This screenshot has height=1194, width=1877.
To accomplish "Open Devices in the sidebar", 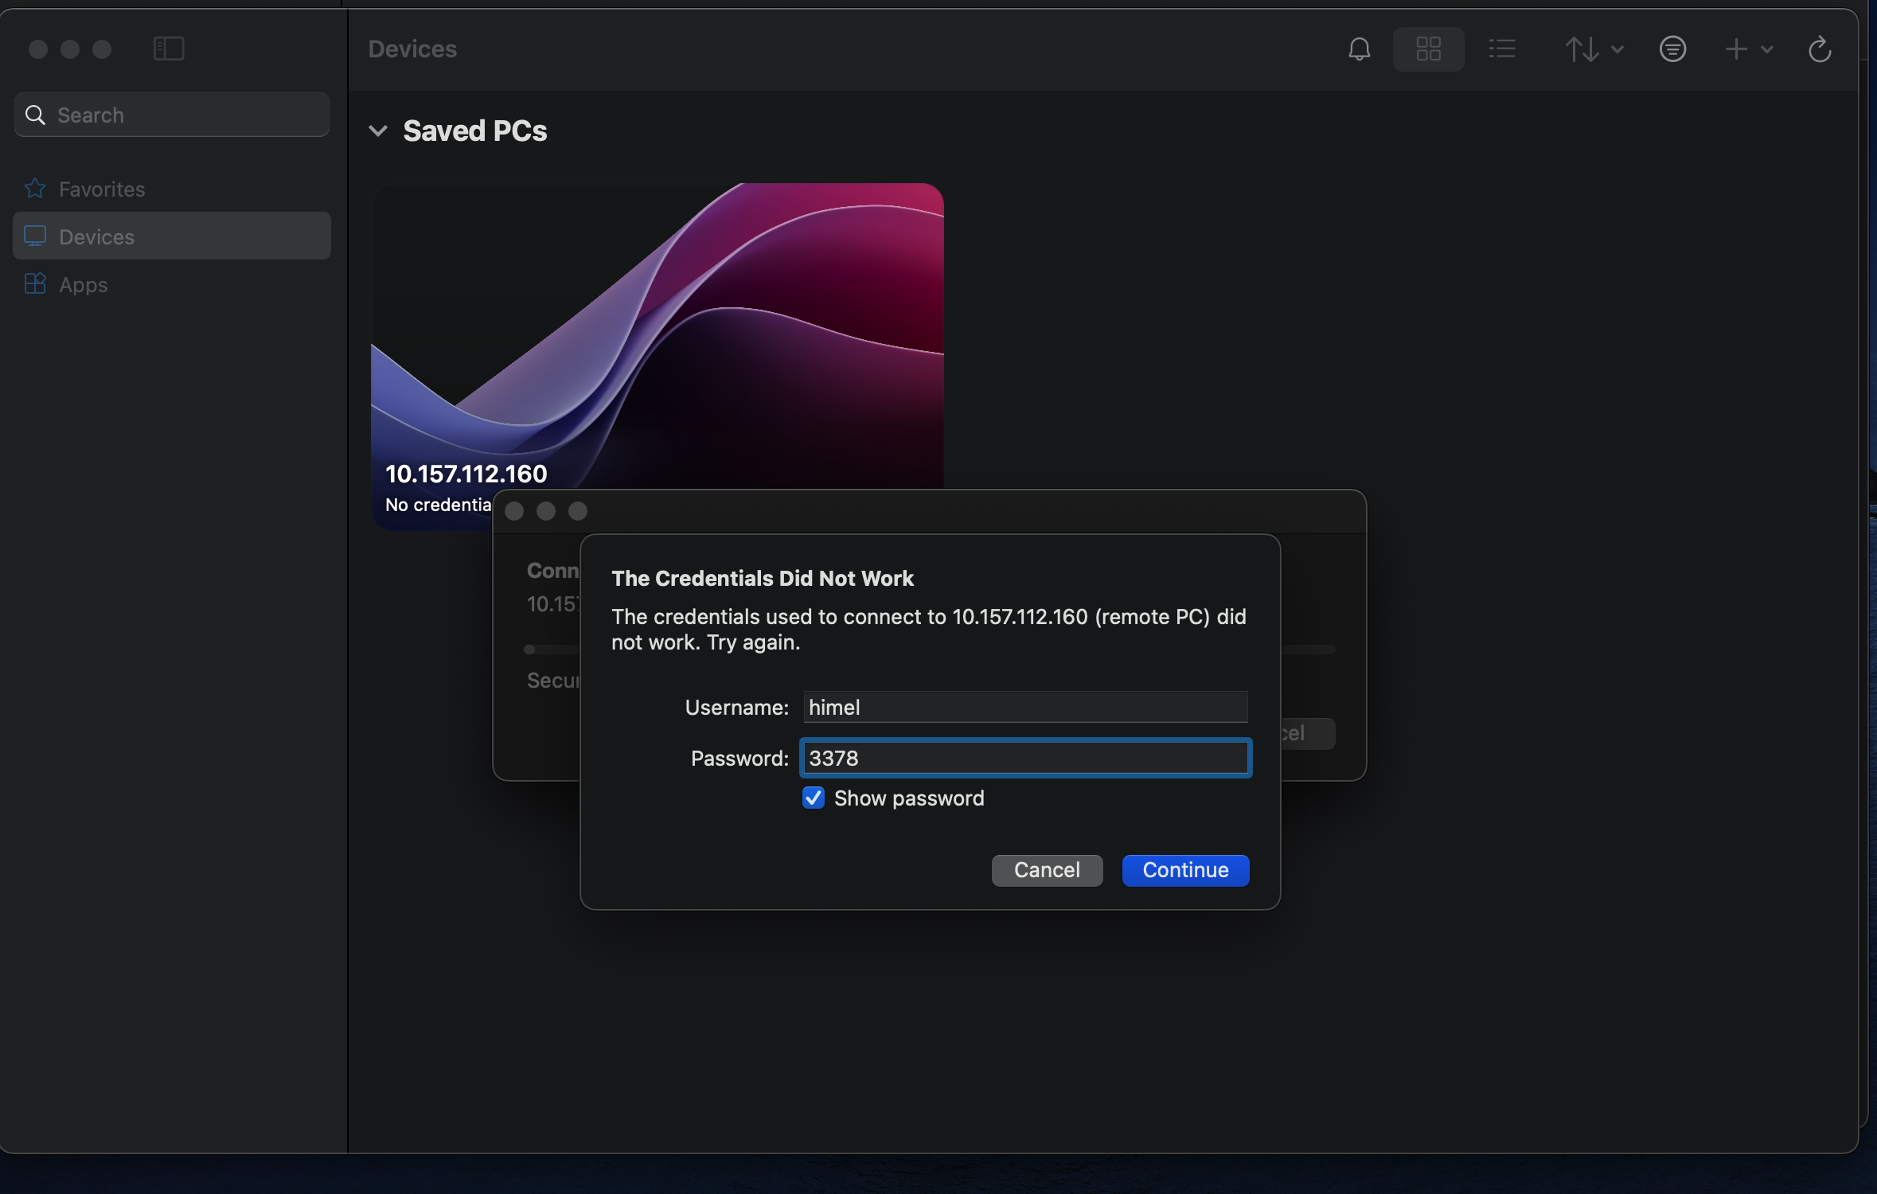I will click(96, 237).
